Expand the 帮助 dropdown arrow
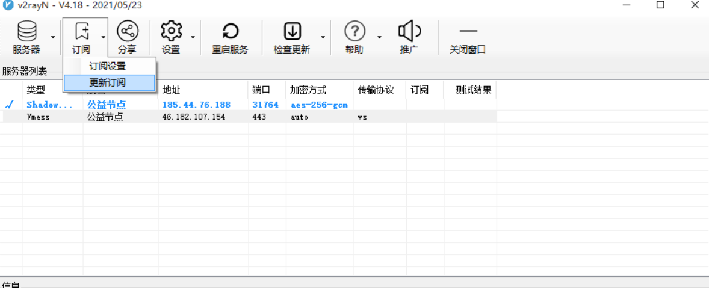Screen dimensions: 709x288 379,37
